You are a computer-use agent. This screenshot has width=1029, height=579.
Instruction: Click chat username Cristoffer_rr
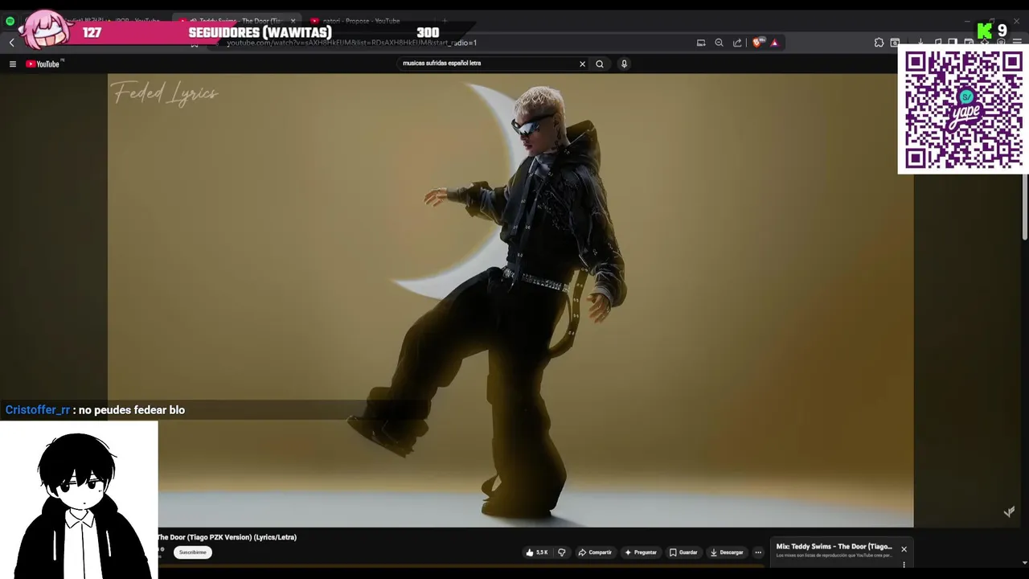click(38, 410)
